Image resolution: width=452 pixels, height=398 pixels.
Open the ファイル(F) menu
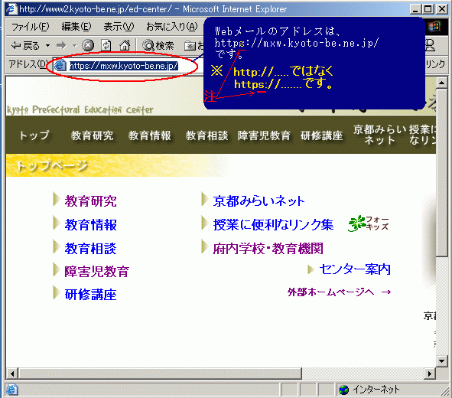coord(31,27)
